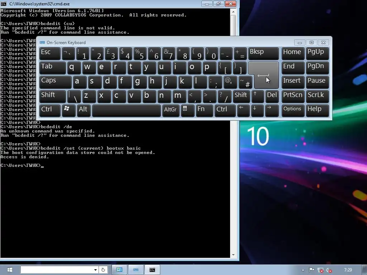Viewport: 367px width, 275px height.
Task: Click the q key
Action: pyautogui.click(x=74, y=68)
